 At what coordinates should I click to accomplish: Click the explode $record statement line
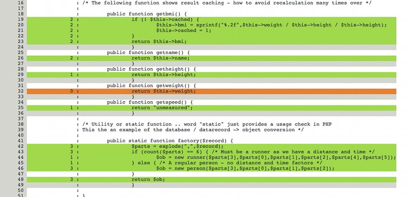tap(177, 146)
